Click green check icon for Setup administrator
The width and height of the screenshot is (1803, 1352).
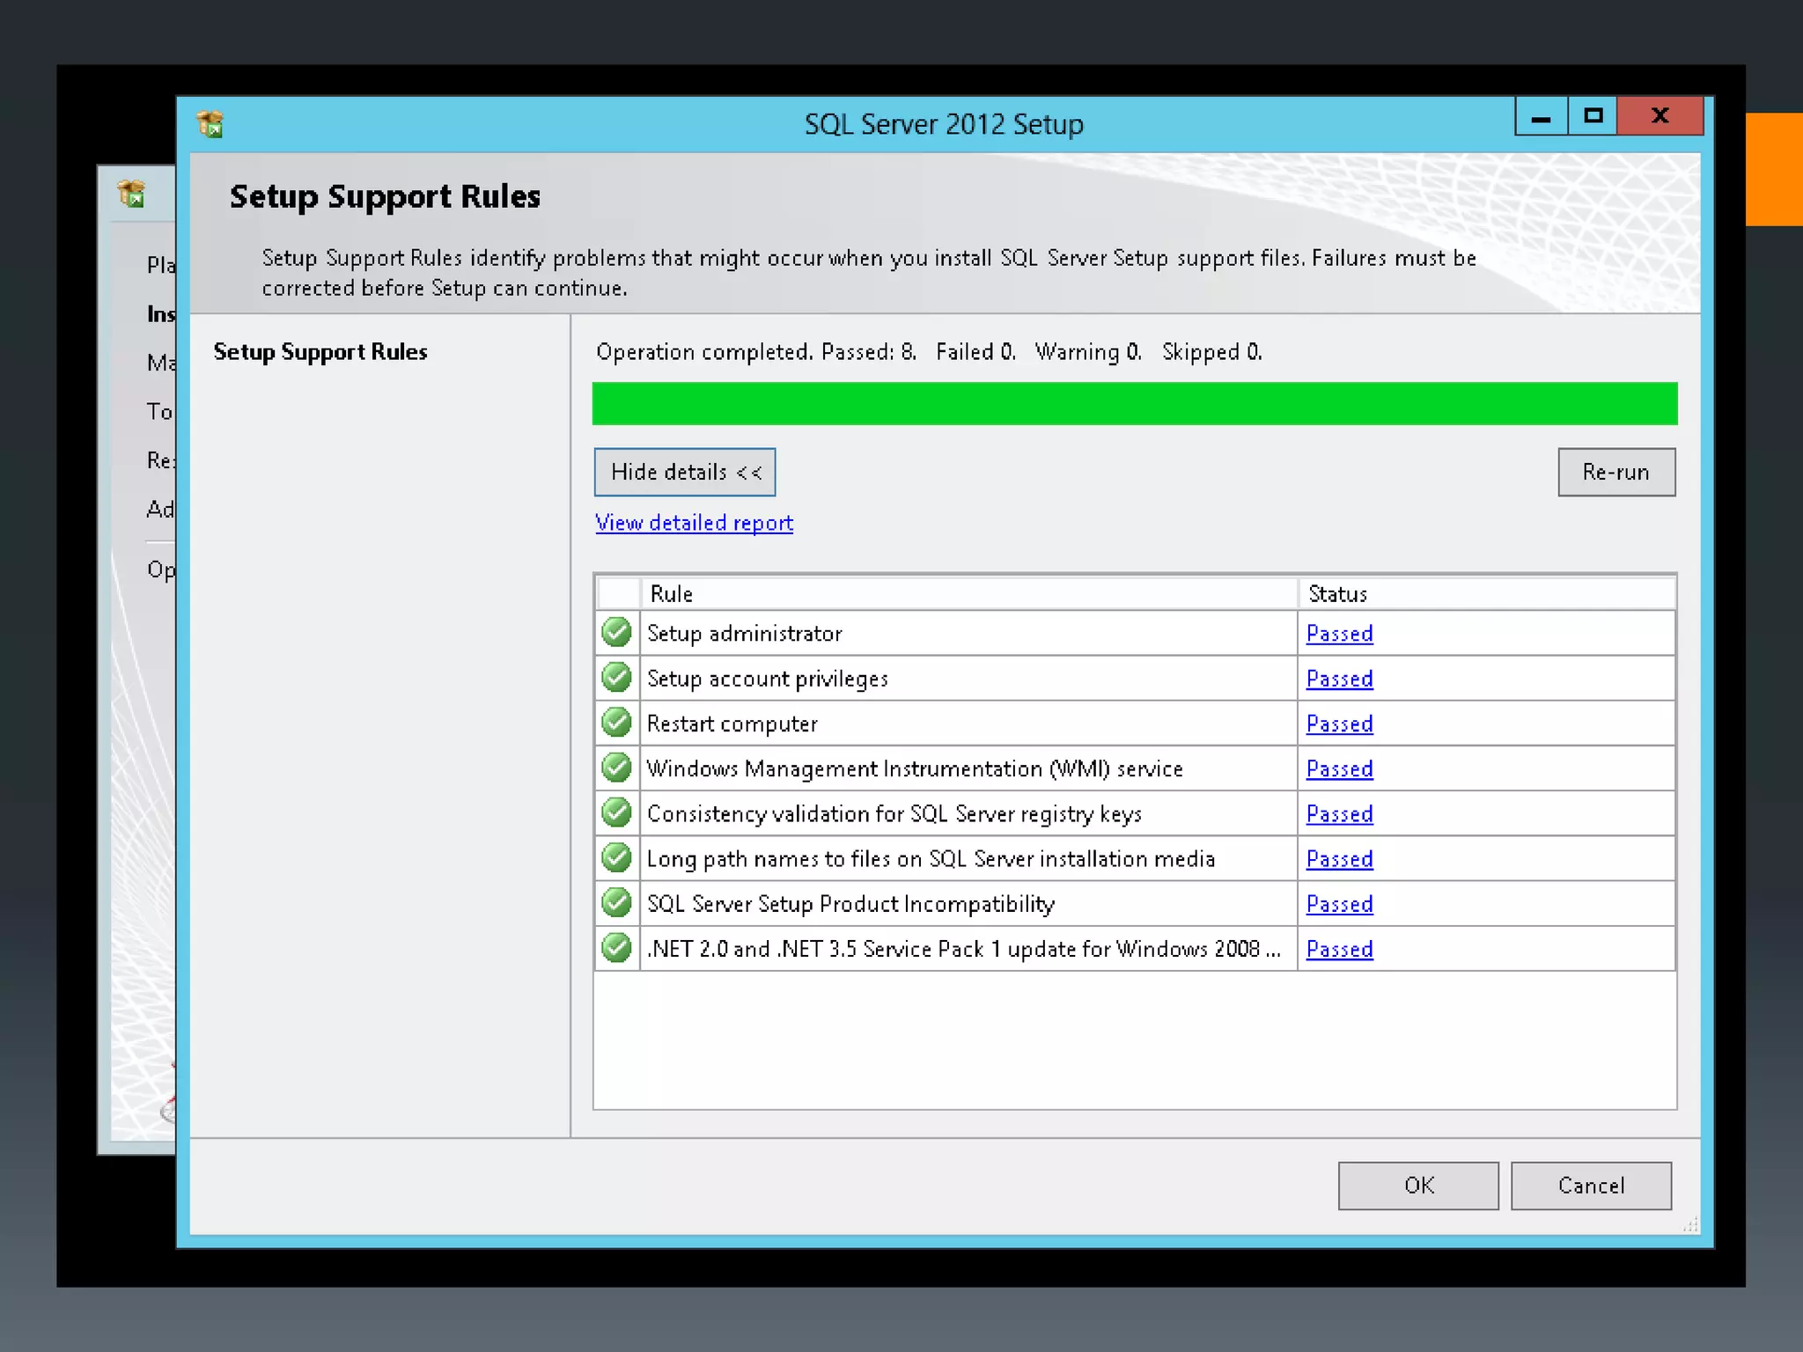tap(616, 633)
